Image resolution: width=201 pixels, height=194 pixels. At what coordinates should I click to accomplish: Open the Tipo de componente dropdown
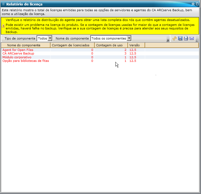50,38
